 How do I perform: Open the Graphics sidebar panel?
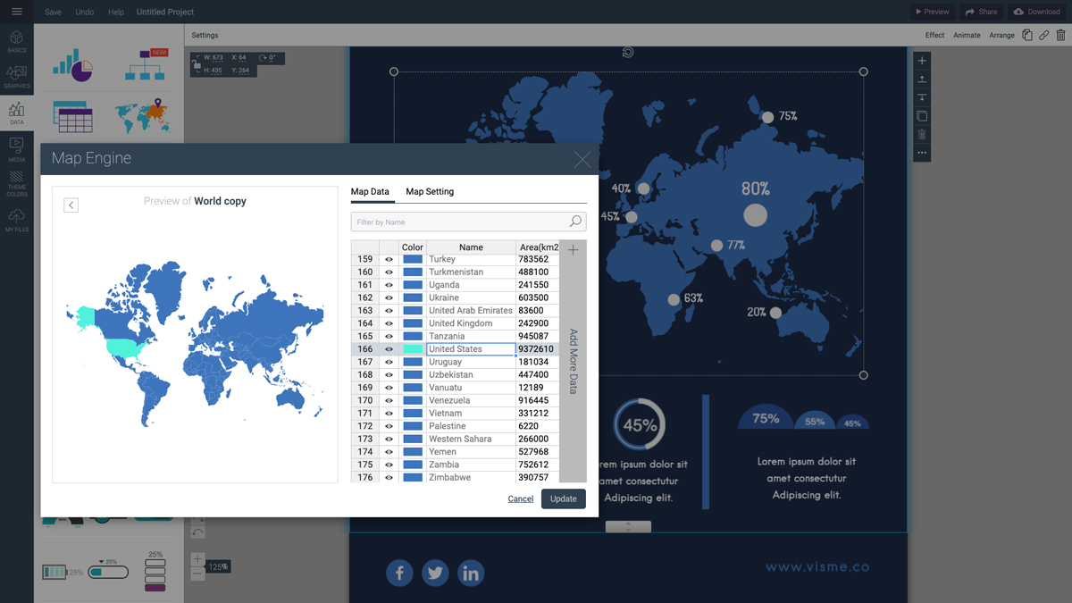point(16,77)
